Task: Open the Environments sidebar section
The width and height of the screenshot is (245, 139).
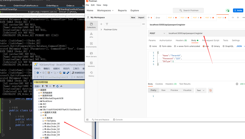Action: [91, 45]
